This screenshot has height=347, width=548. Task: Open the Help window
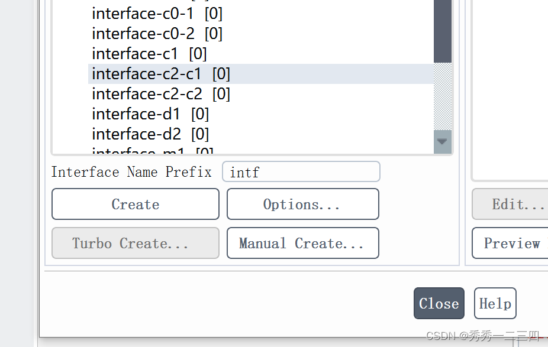(x=495, y=303)
